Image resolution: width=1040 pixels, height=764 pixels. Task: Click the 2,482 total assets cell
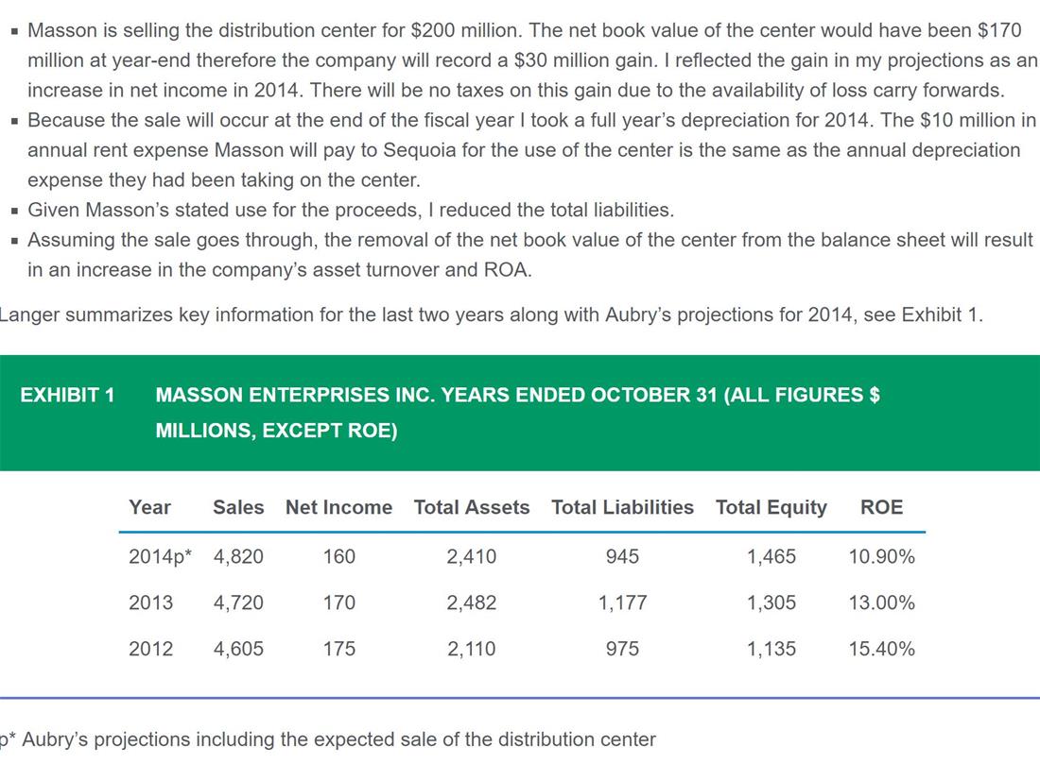[472, 603]
